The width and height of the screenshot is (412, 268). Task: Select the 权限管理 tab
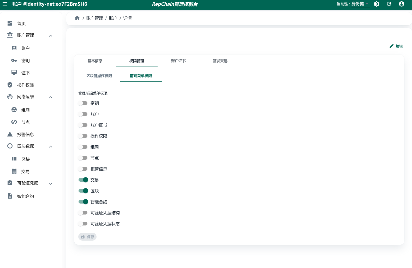(x=137, y=61)
